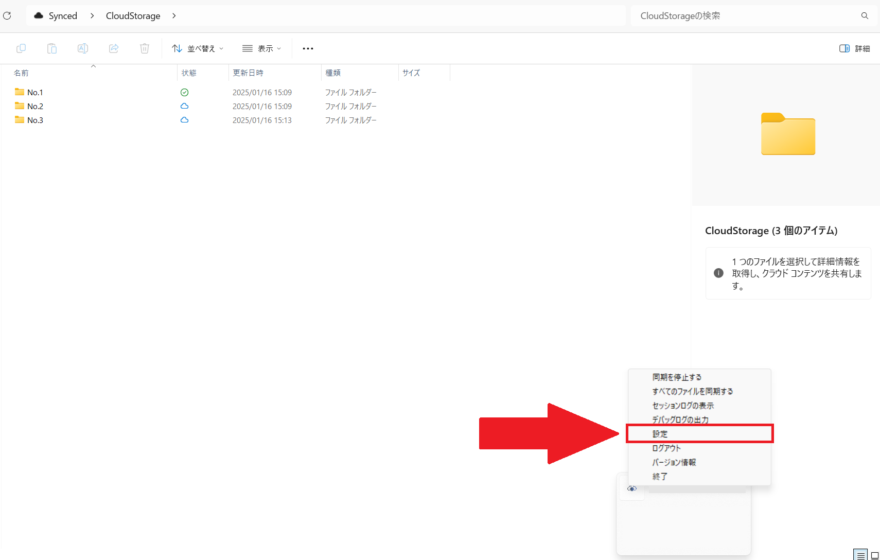Click the cloud status icon of No.3

click(184, 120)
